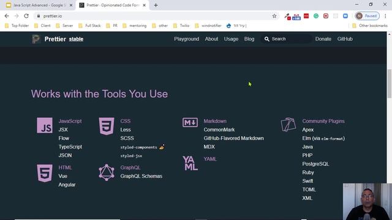Click the HTML5 shield icon
Image resolution: width=392 pixels, height=220 pixels.
point(45,173)
